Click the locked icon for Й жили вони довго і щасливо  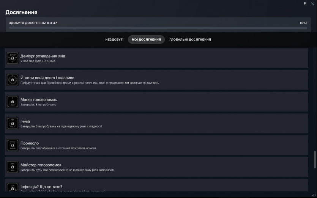[13, 80]
